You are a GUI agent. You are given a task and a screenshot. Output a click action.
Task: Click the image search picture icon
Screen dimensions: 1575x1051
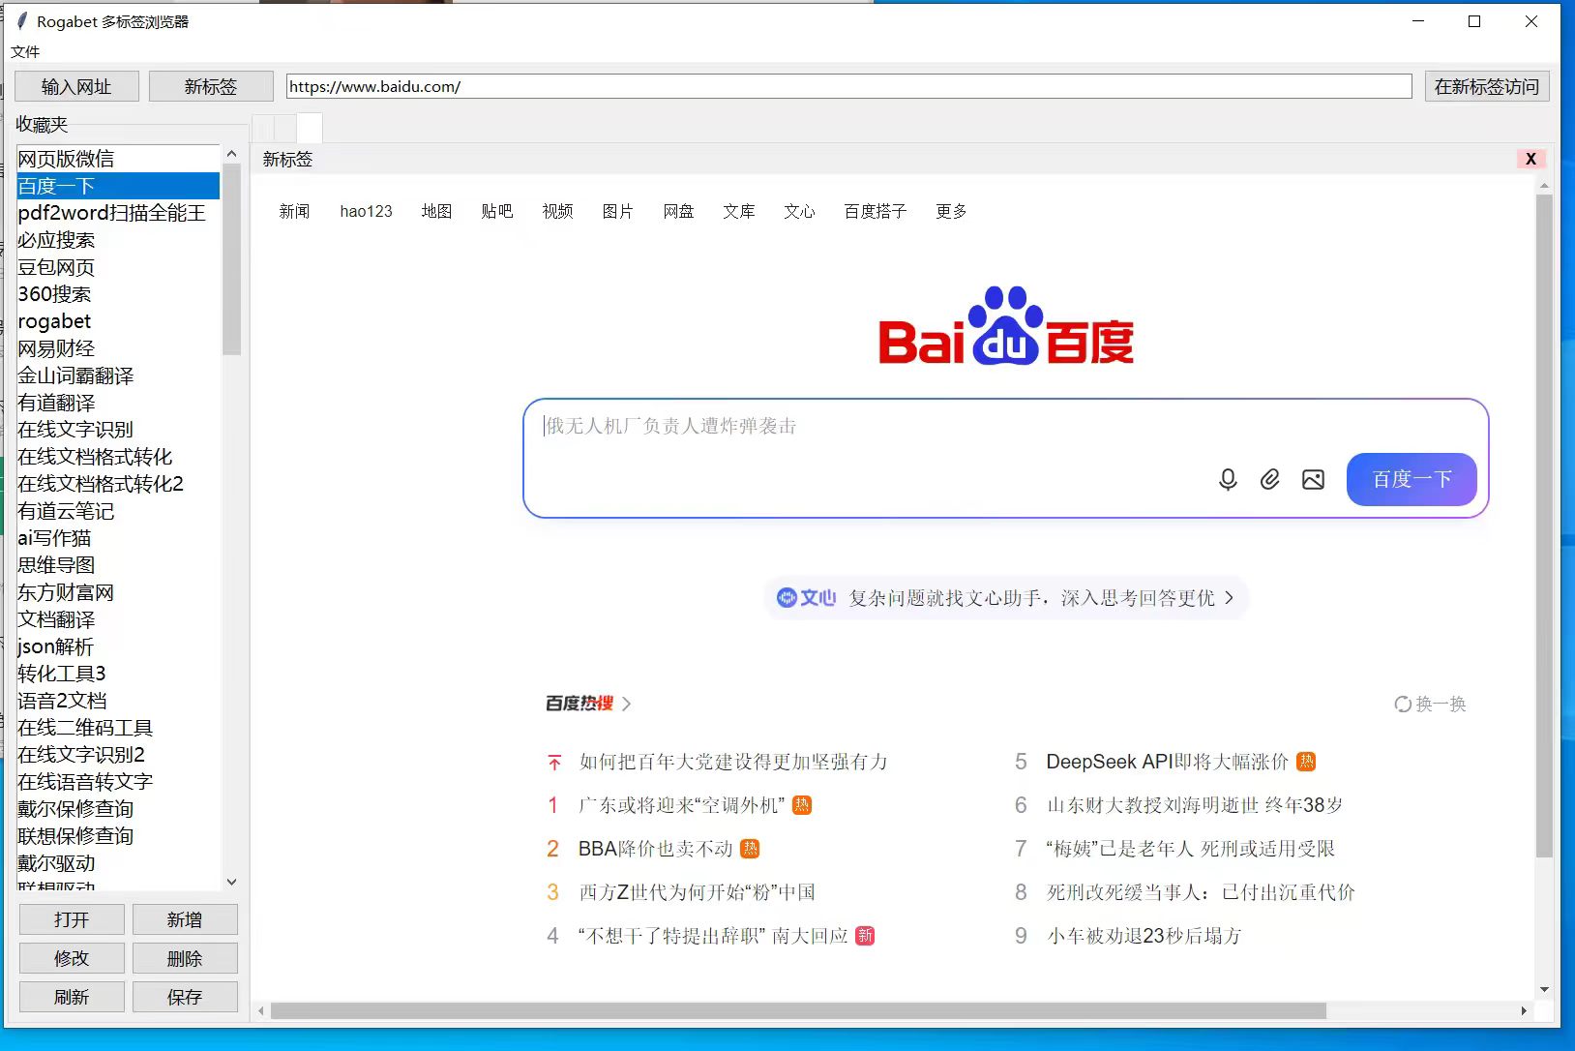1313,479
